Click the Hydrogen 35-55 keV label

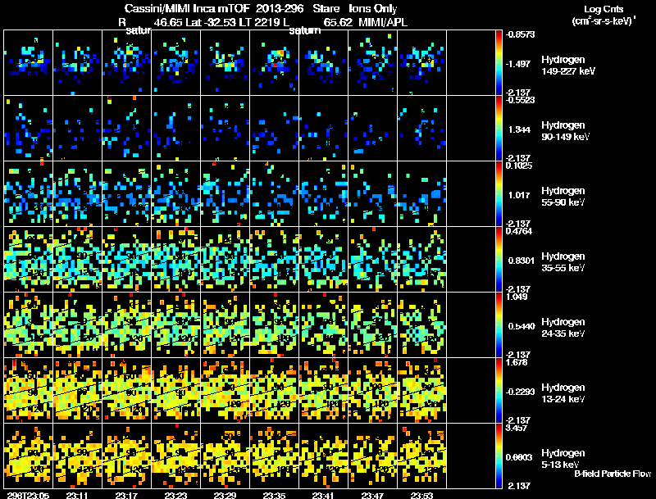tap(563, 262)
